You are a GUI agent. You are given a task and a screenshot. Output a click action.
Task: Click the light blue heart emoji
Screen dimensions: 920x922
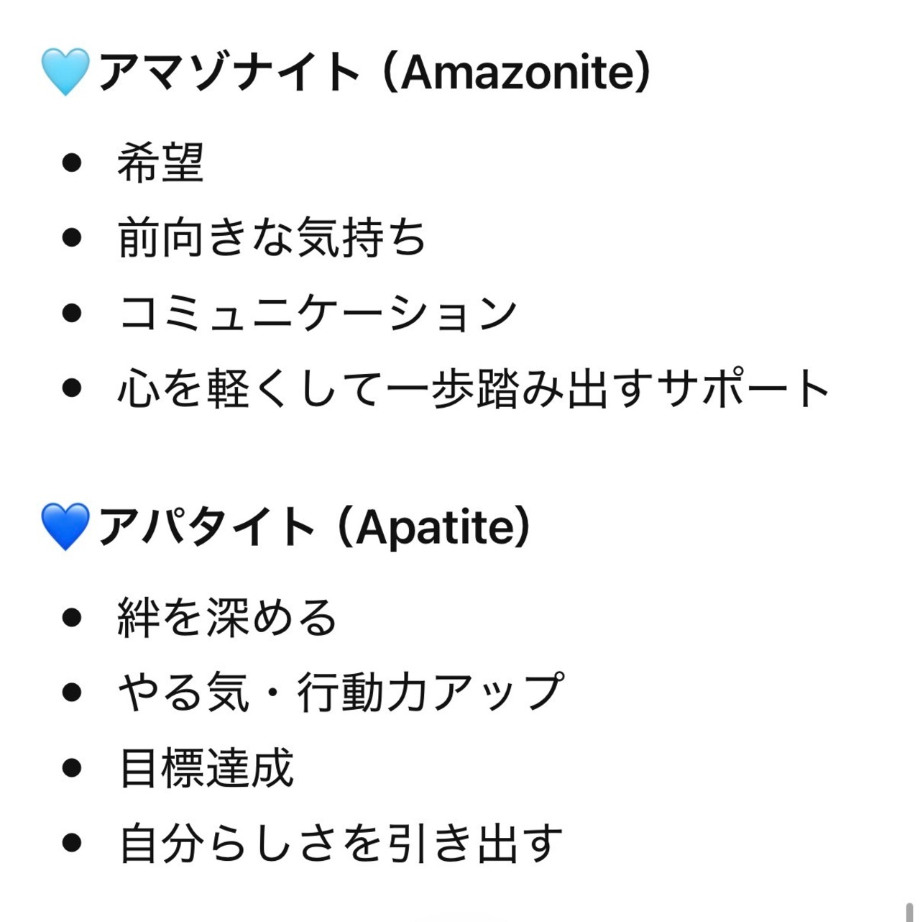[65, 73]
